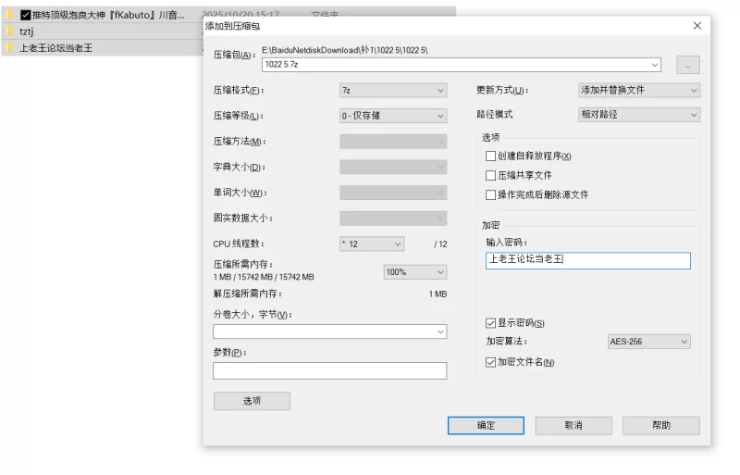Viewport: 740px width, 475px height.
Task: Open the 加密算法 AES-256 dropdown
Action: [x=648, y=342]
